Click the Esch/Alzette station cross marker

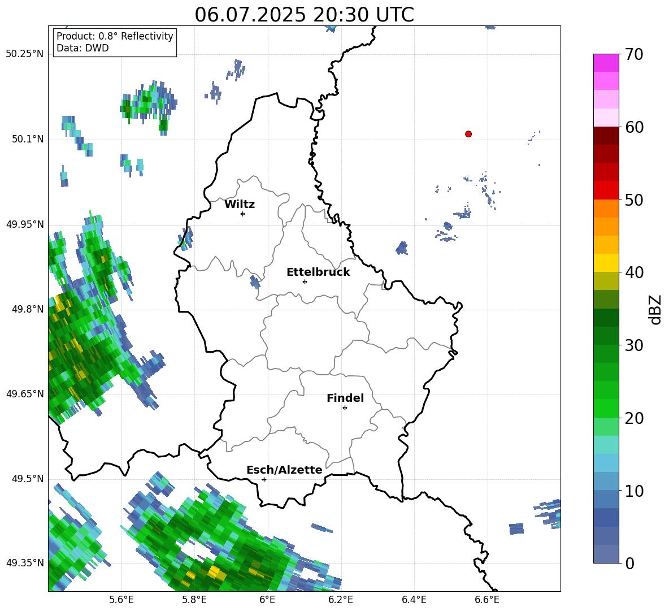[x=264, y=479]
